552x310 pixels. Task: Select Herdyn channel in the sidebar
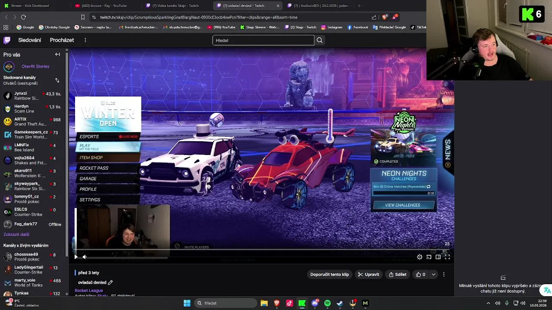click(32, 108)
